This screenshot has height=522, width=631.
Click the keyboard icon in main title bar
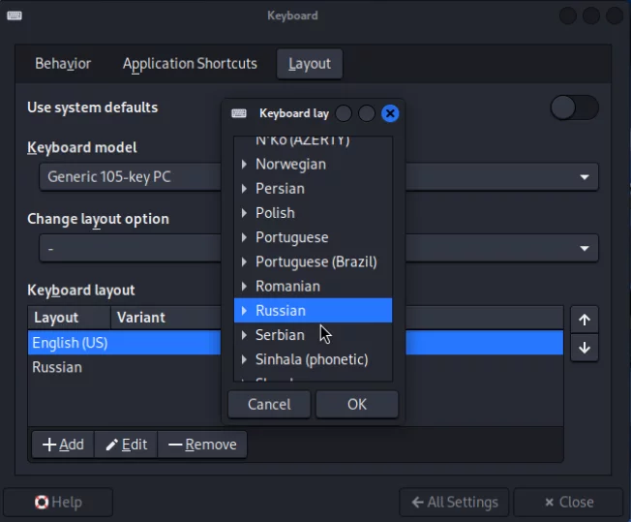pyautogui.click(x=15, y=15)
